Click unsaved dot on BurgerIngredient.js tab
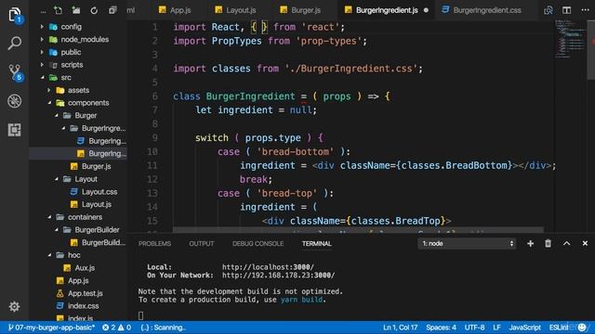The image size is (595, 334). [426, 10]
